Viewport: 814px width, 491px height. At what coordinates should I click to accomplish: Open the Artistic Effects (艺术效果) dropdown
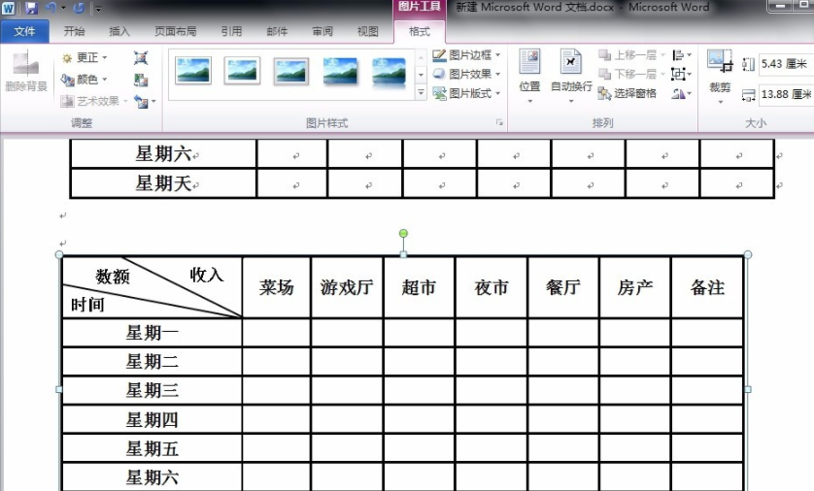pyautogui.click(x=94, y=101)
